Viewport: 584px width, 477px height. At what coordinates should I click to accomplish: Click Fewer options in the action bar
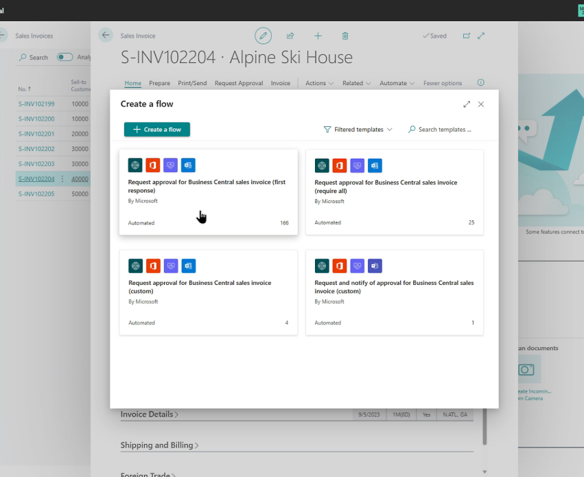[443, 83]
